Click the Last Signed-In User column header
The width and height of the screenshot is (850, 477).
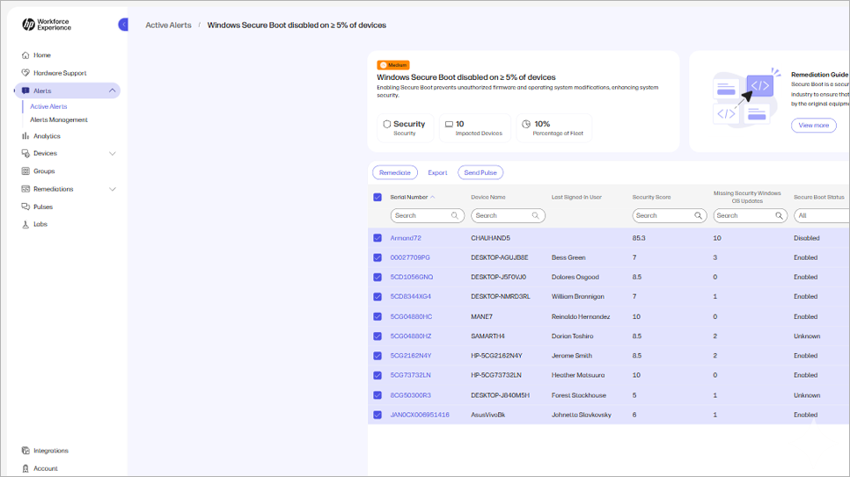coord(577,197)
